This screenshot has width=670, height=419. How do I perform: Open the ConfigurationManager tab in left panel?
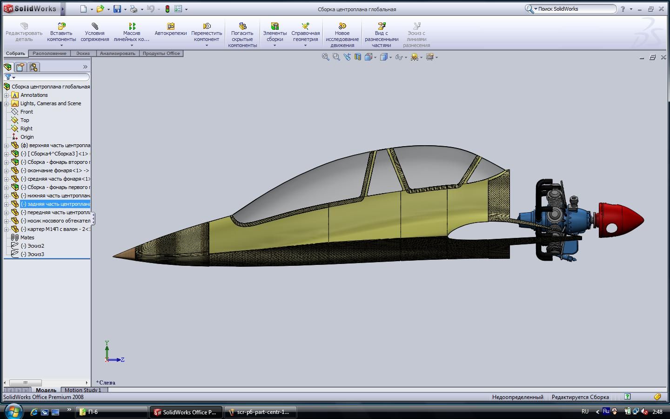pyautogui.click(x=33, y=67)
